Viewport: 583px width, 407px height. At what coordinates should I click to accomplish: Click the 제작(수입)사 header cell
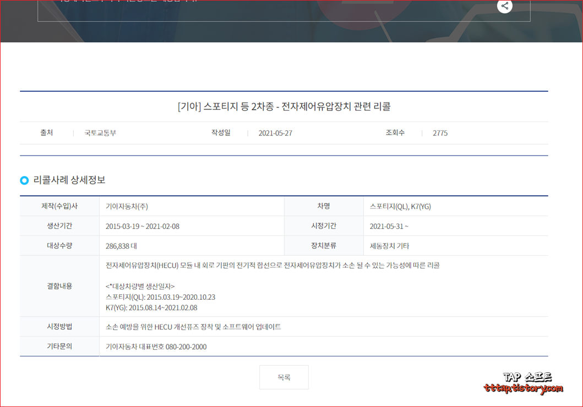pos(59,206)
